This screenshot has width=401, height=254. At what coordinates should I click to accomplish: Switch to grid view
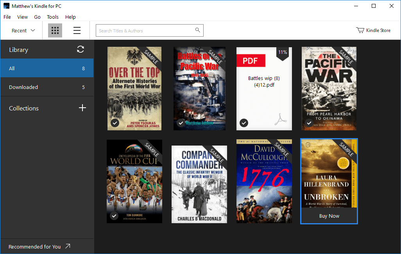[55, 30]
